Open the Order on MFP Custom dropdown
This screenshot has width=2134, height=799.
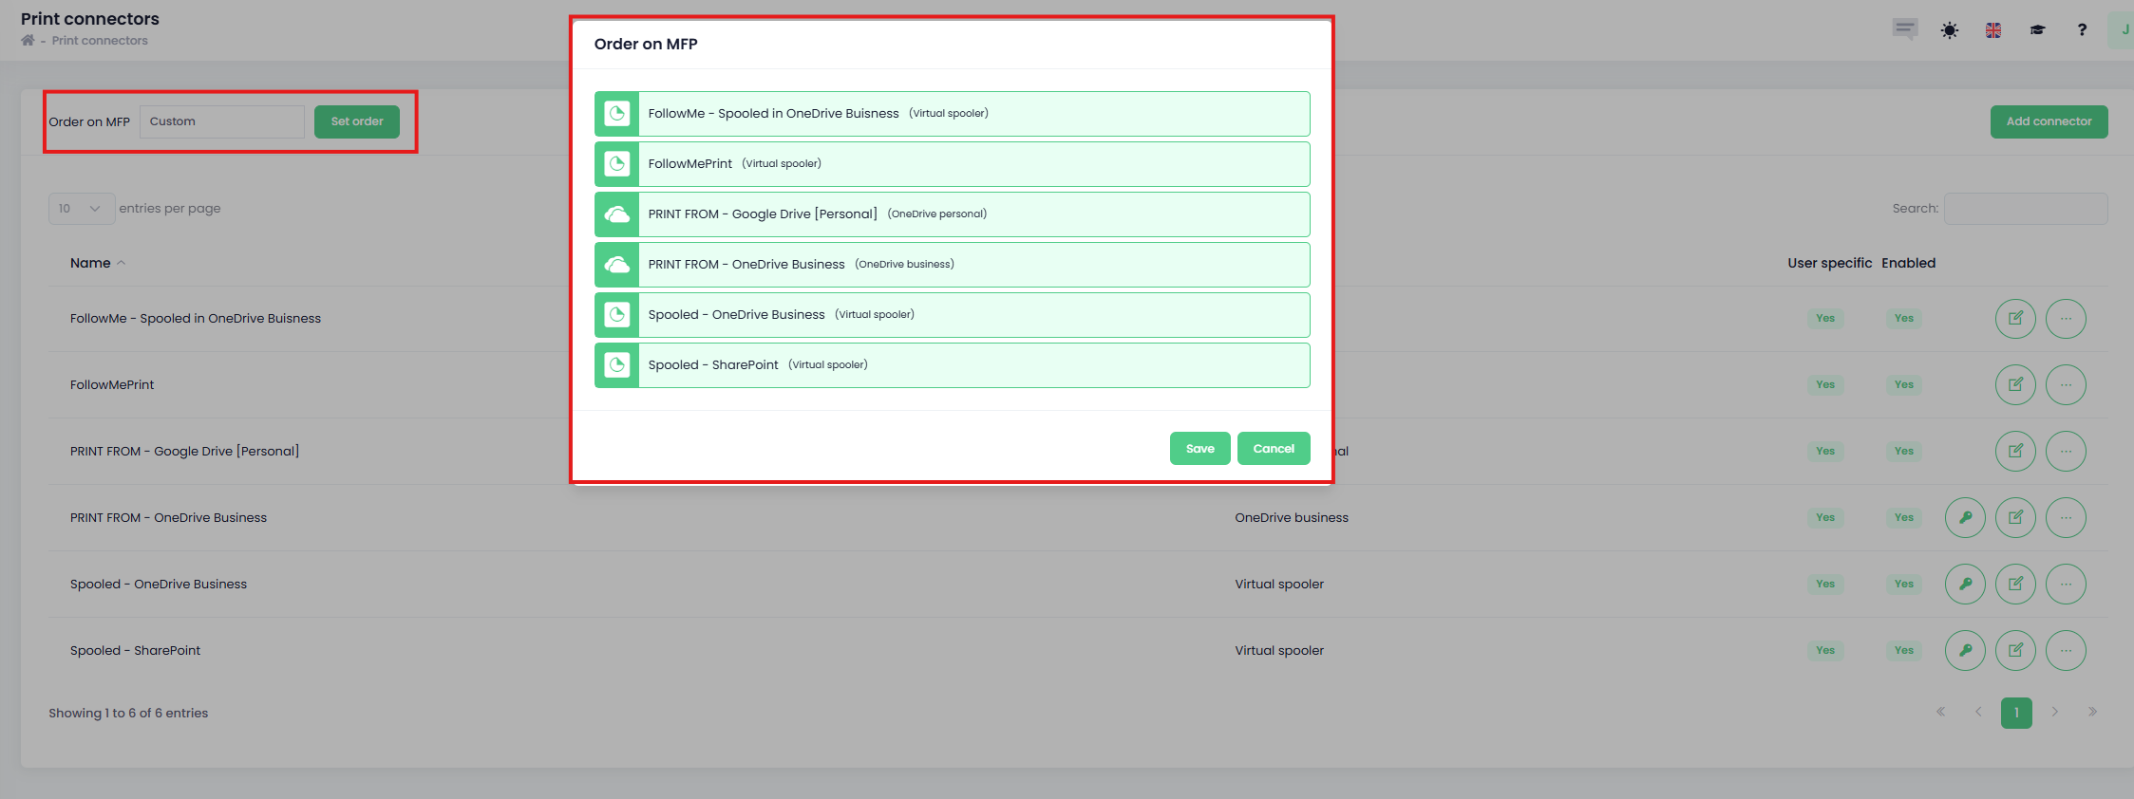(x=221, y=121)
